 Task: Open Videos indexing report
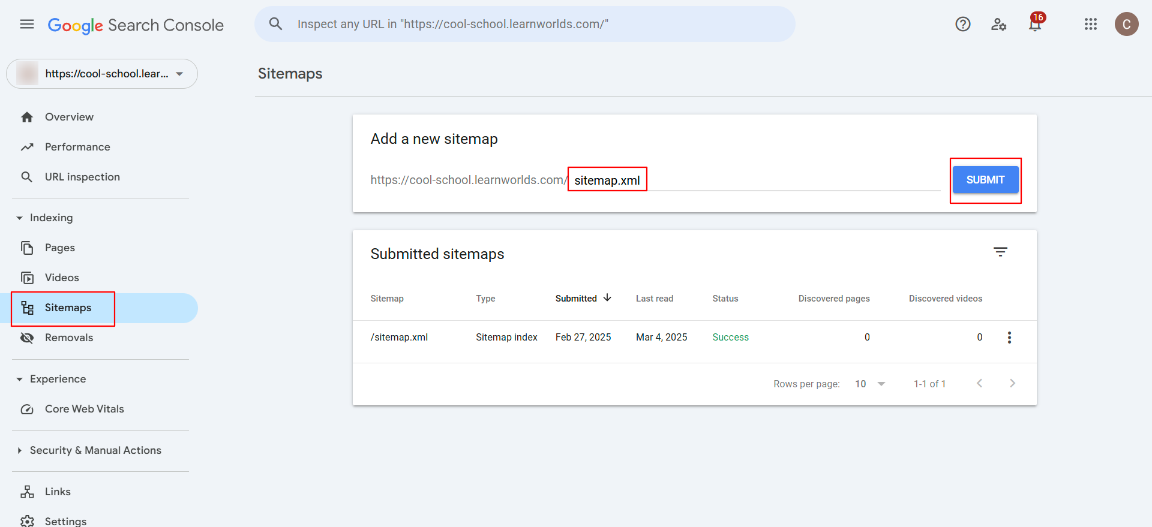pos(62,278)
